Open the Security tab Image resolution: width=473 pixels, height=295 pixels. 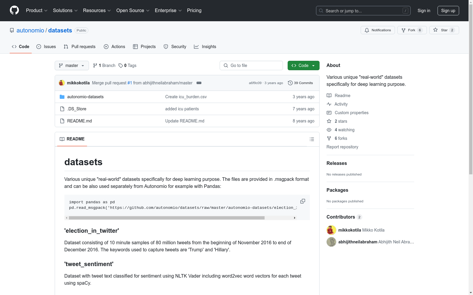coord(175,47)
